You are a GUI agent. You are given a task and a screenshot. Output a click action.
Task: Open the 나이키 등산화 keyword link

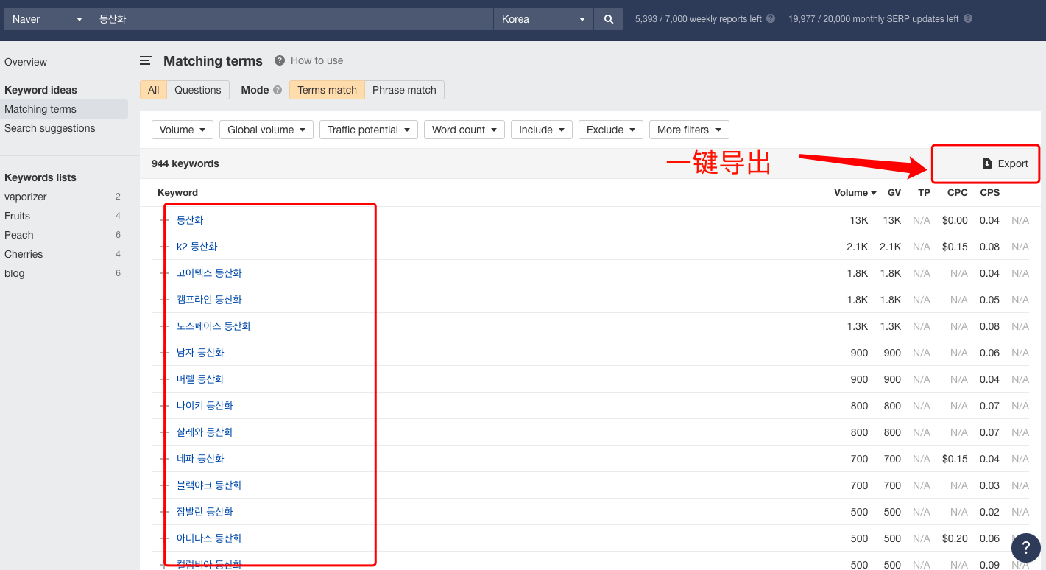coord(205,406)
